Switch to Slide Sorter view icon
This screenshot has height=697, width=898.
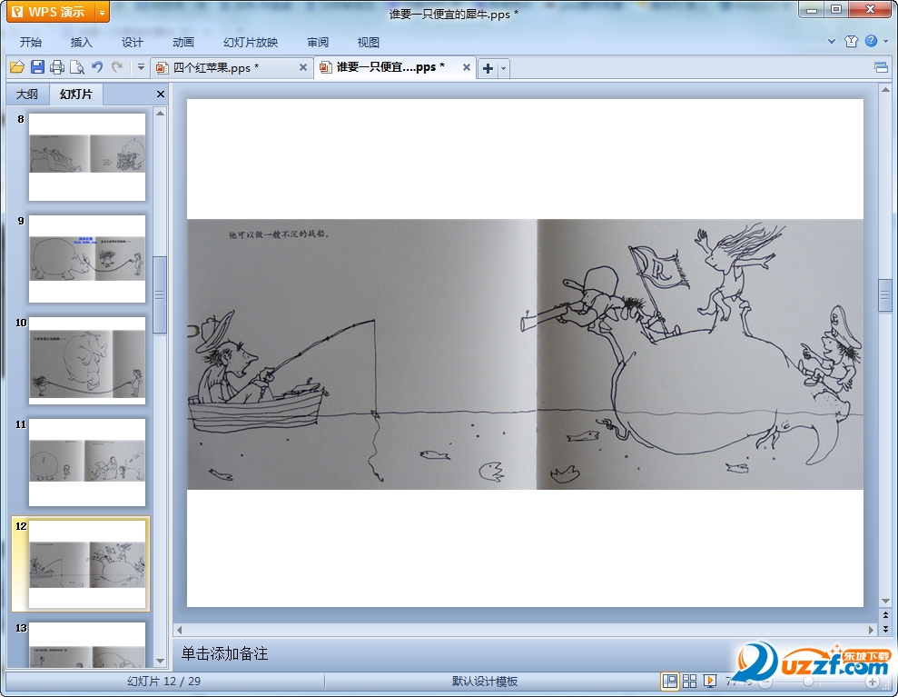click(x=689, y=681)
